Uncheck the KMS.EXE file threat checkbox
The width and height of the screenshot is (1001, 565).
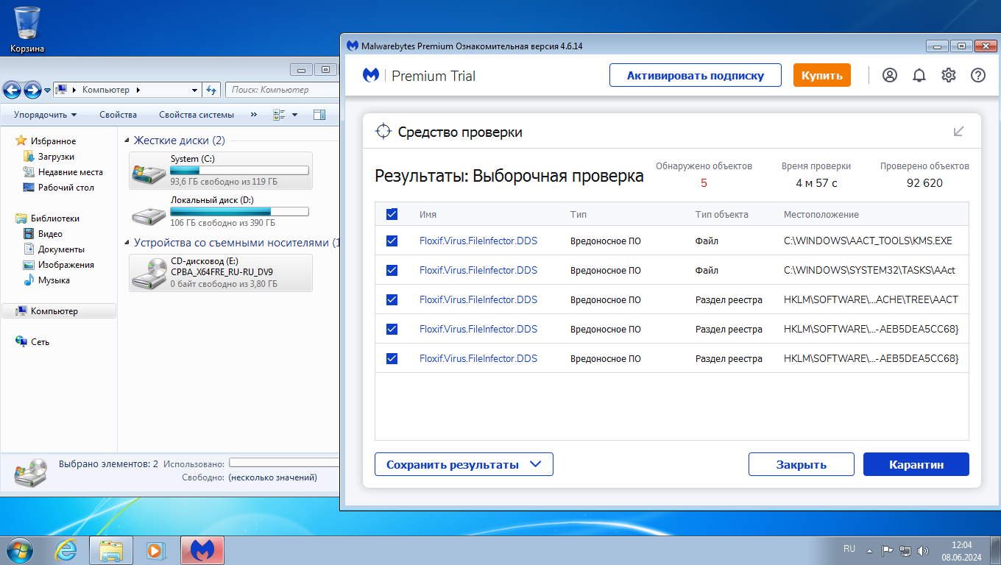pyautogui.click(x=392, y=241)
